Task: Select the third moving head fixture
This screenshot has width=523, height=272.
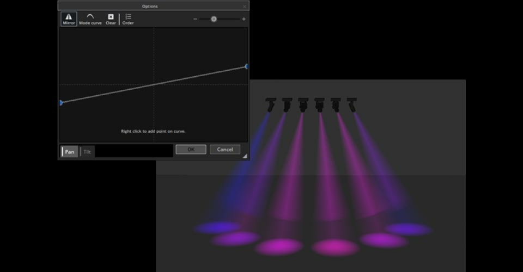Action: tap(303, 104)
